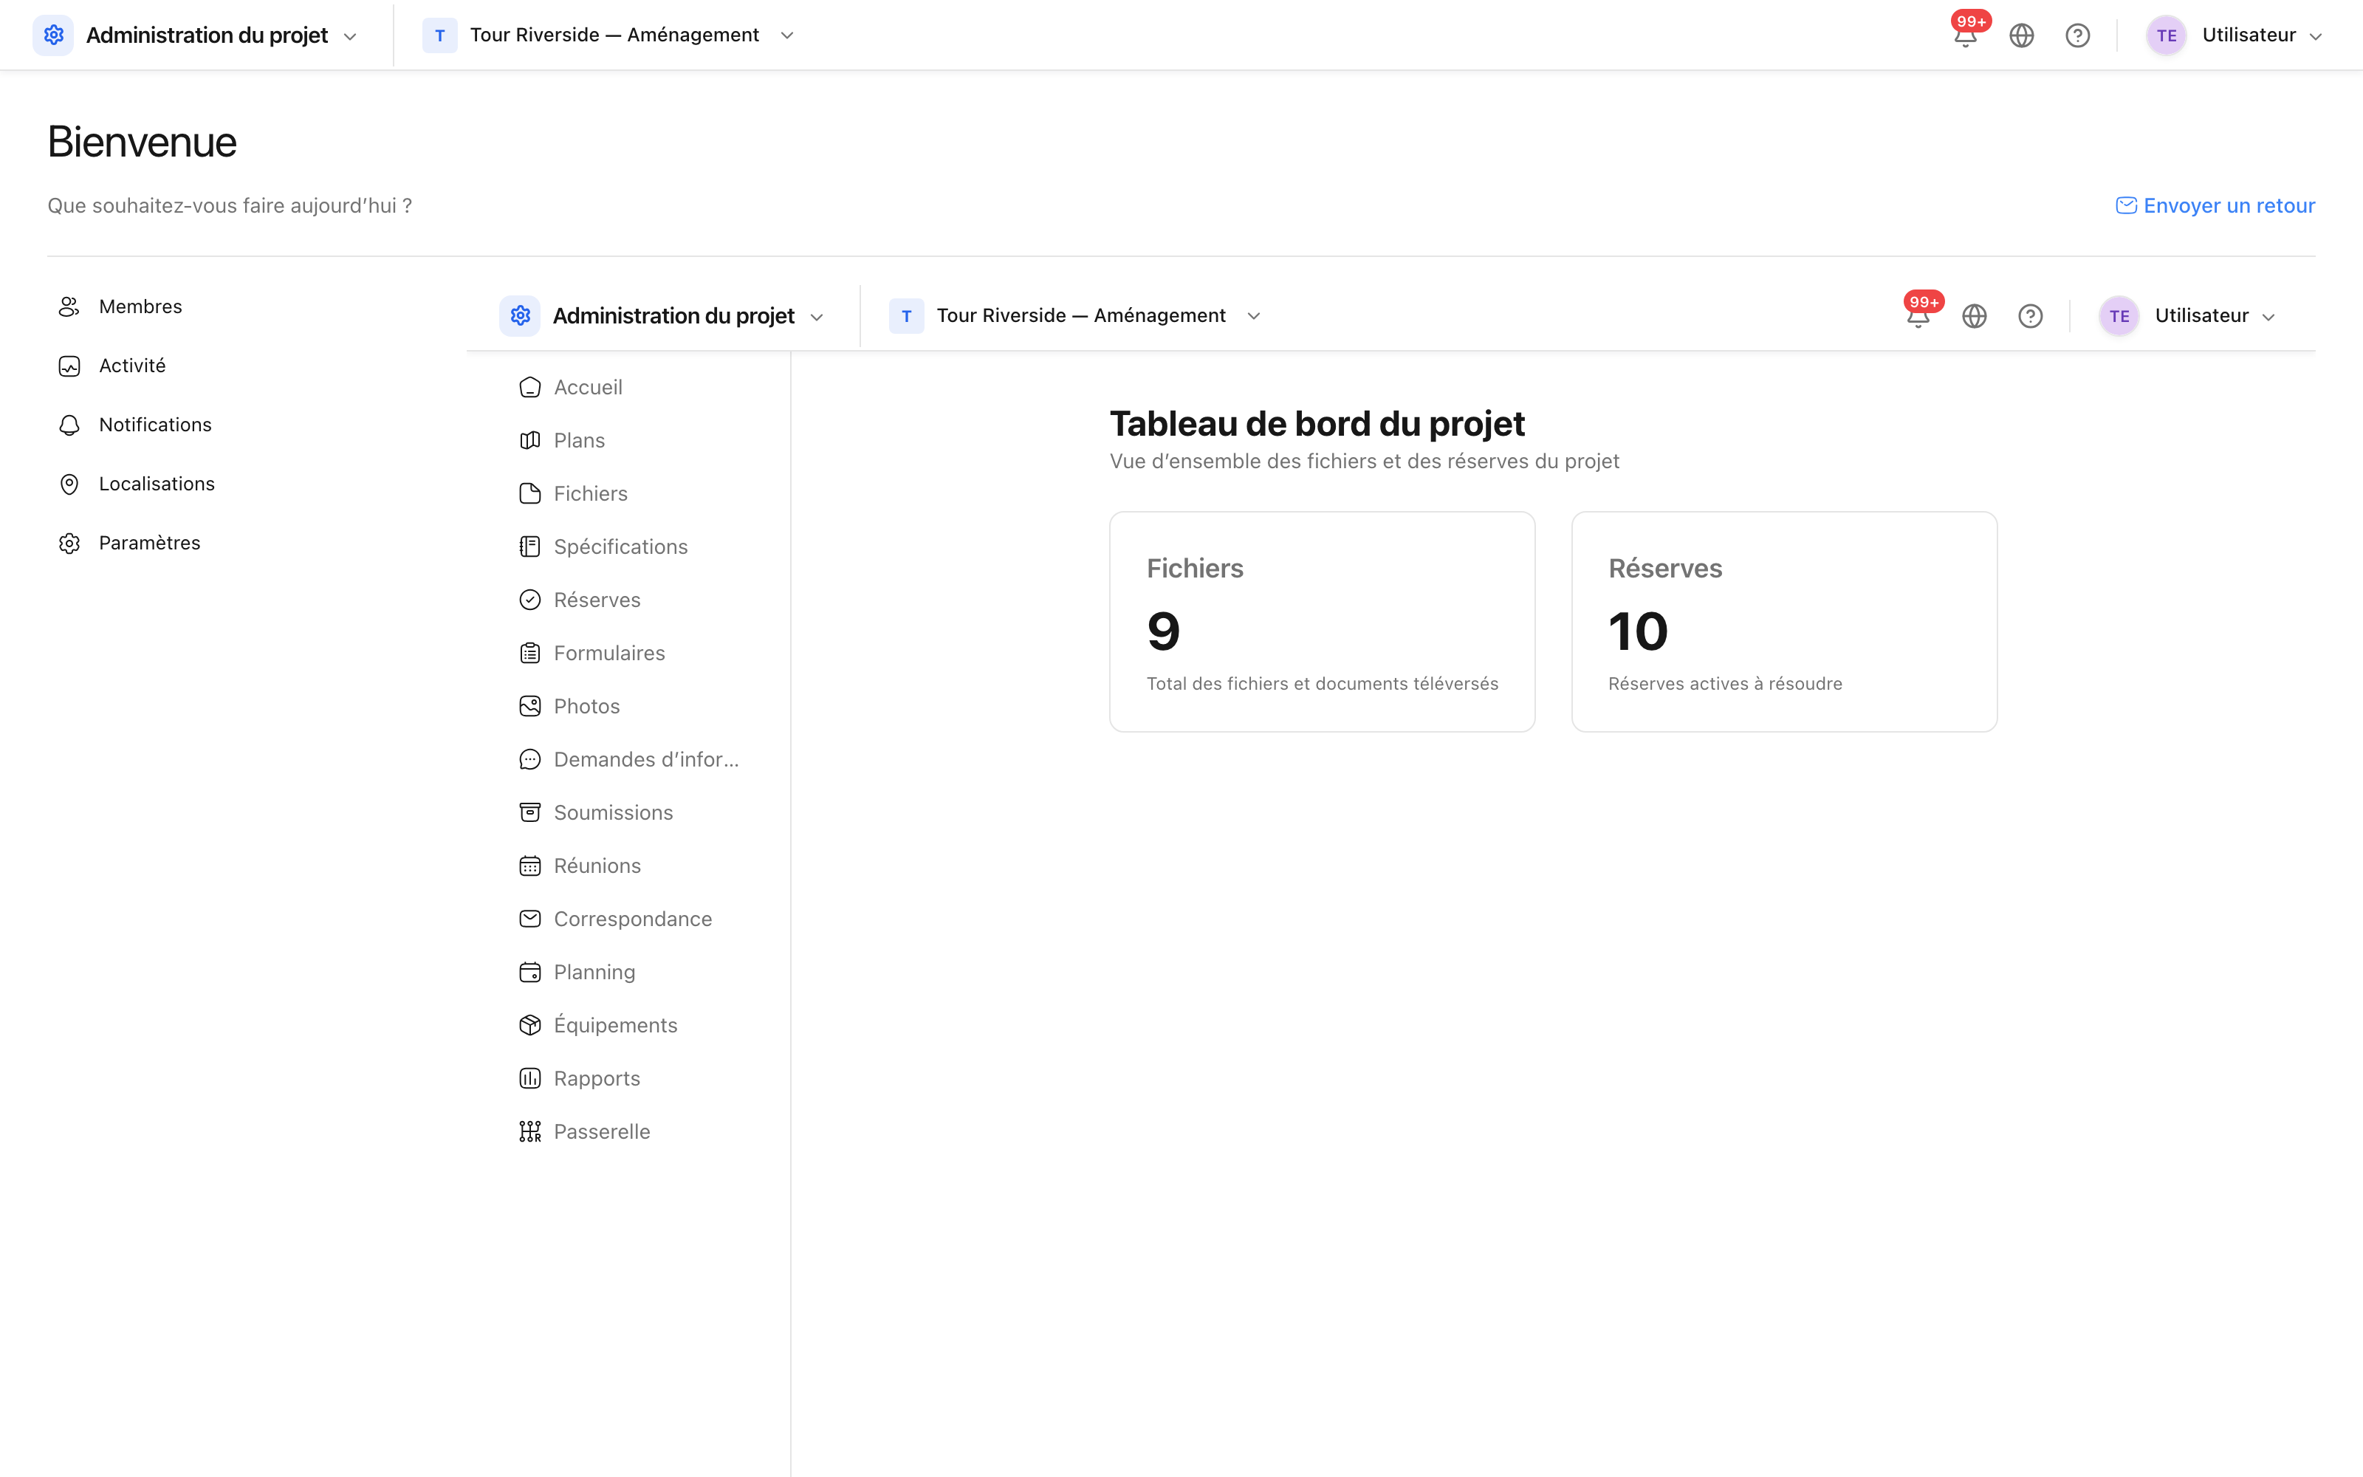
Task: Open notifications bell in top header
Action: 1964,36
